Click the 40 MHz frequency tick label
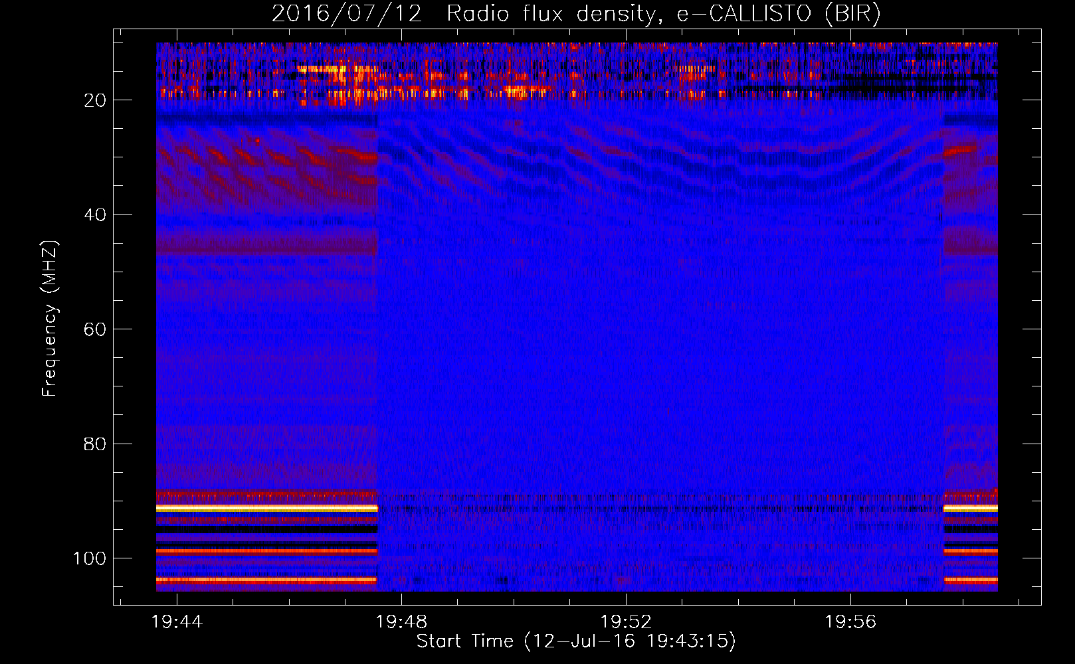Image resolution: width=1075 pixels, height=664 pixels. 95,215
